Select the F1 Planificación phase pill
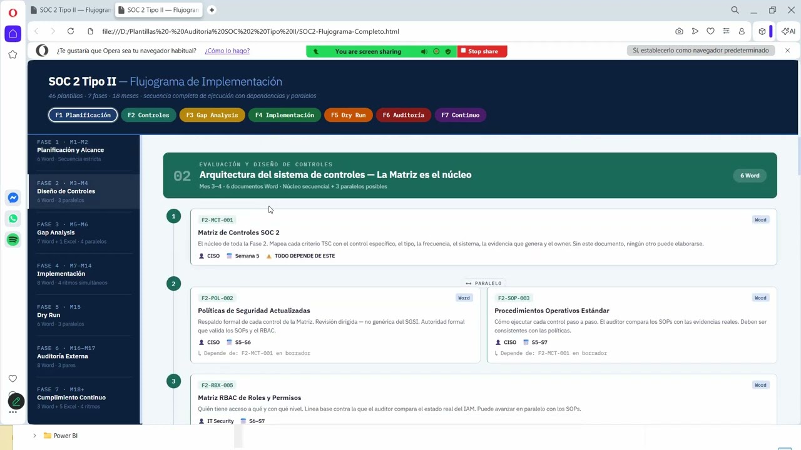The height and width of the screenshot is (450, 801). coord(83,115)
